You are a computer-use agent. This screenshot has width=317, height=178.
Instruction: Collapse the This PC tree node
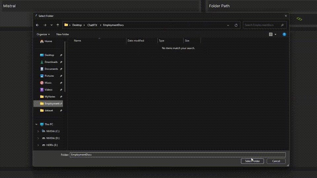36,124
